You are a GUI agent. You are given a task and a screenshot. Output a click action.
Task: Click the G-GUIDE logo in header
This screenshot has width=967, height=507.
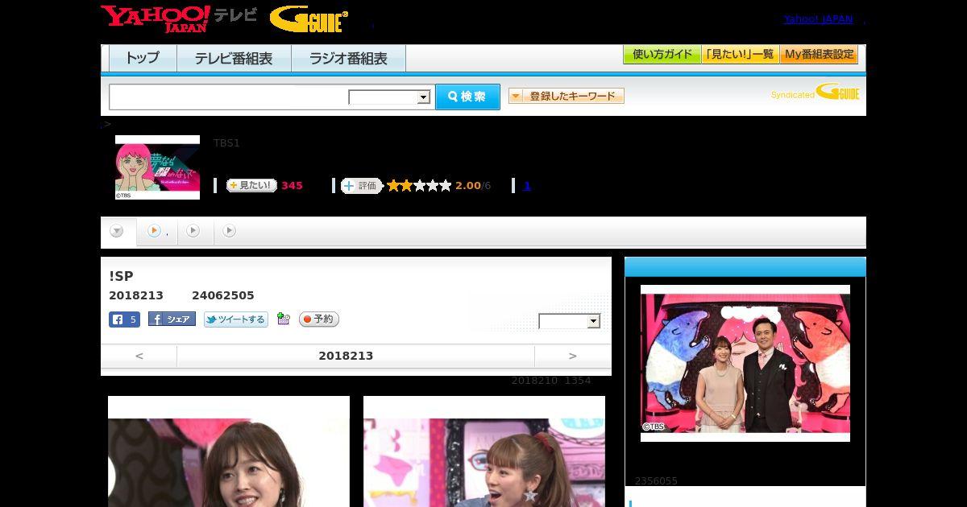(309, 19)
